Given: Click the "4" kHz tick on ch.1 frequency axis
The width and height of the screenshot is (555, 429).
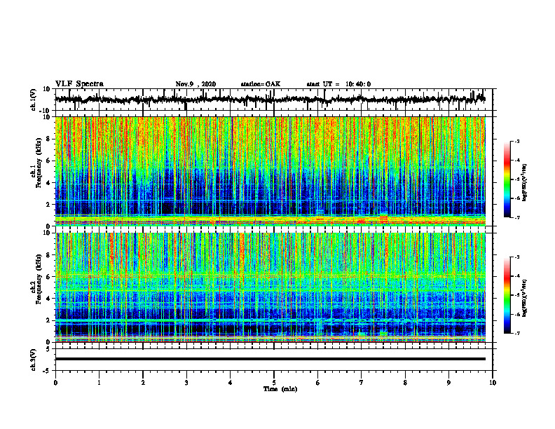Looking at the screenshot, I should pyautogui.click(x=48, y=183).
